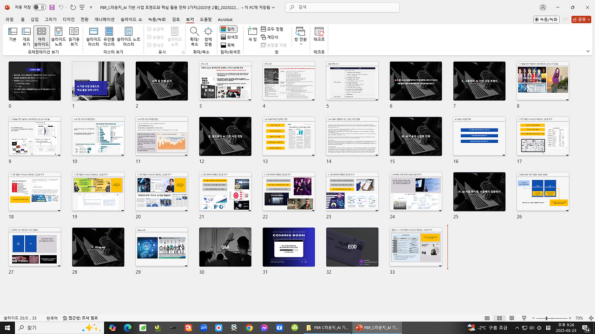
Task: Click the undo arrow in title bar
Action: pos(61,7)
